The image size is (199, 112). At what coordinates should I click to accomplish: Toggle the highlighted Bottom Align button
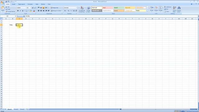click(44, 8)
